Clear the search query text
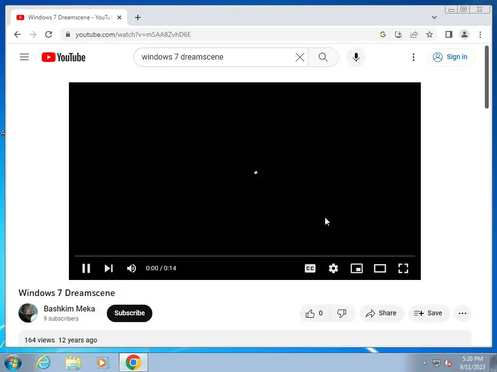497x372 pixels. pyautogui.click(x=300, y=57)
